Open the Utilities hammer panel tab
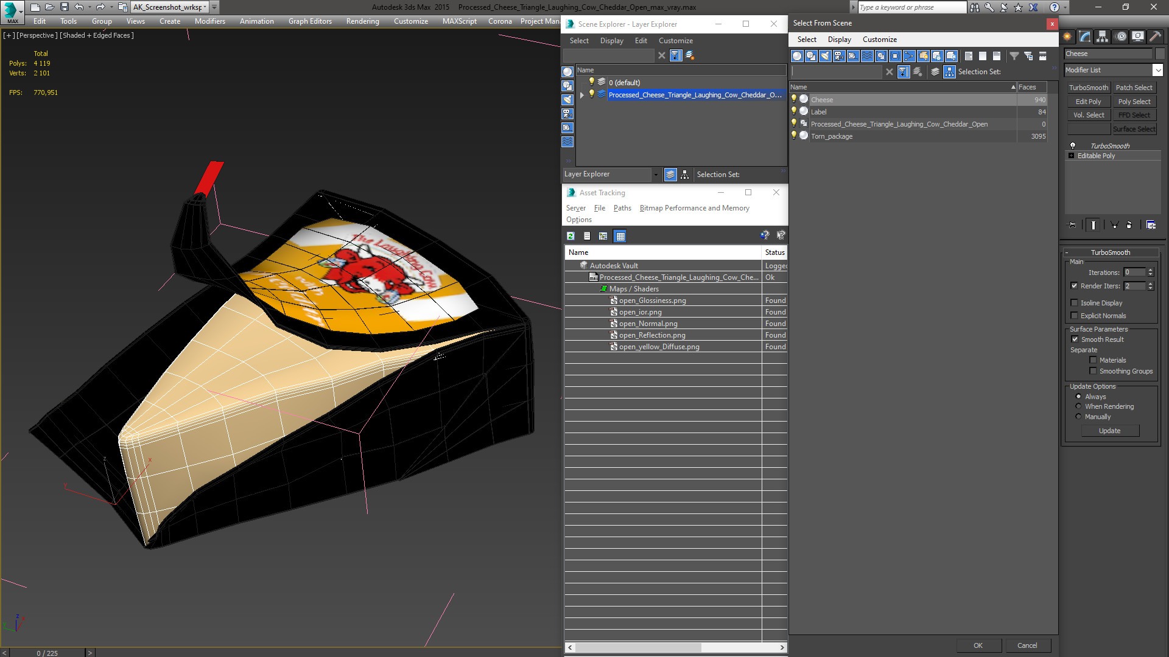 click(1155, 36)
